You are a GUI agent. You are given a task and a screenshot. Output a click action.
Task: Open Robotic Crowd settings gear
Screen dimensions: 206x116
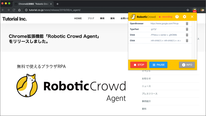pos(184,17)
